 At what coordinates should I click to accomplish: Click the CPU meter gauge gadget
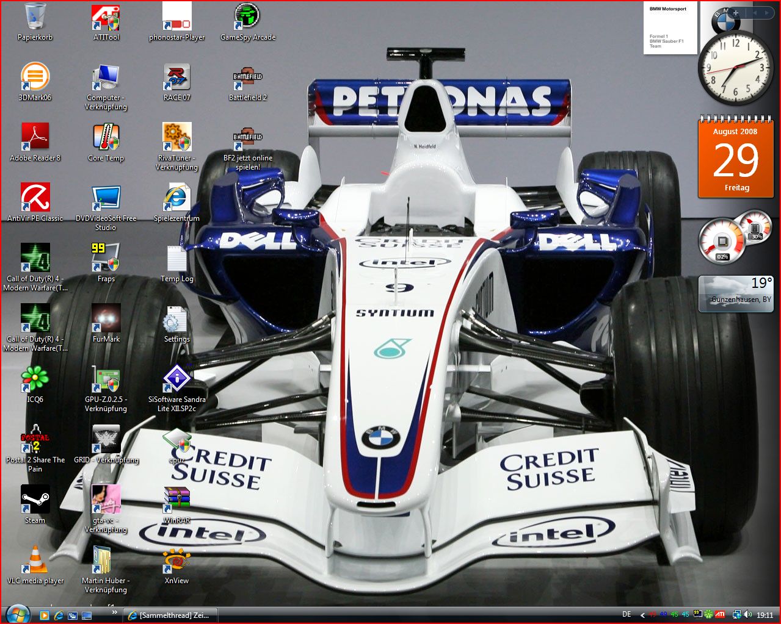tap(722, 242)
